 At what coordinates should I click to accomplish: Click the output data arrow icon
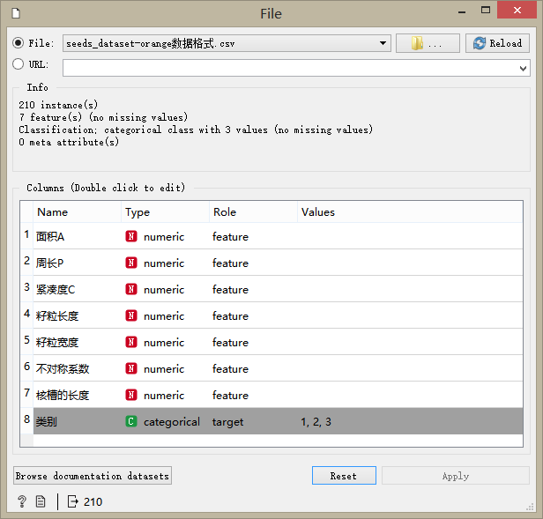tap(72, 501)
